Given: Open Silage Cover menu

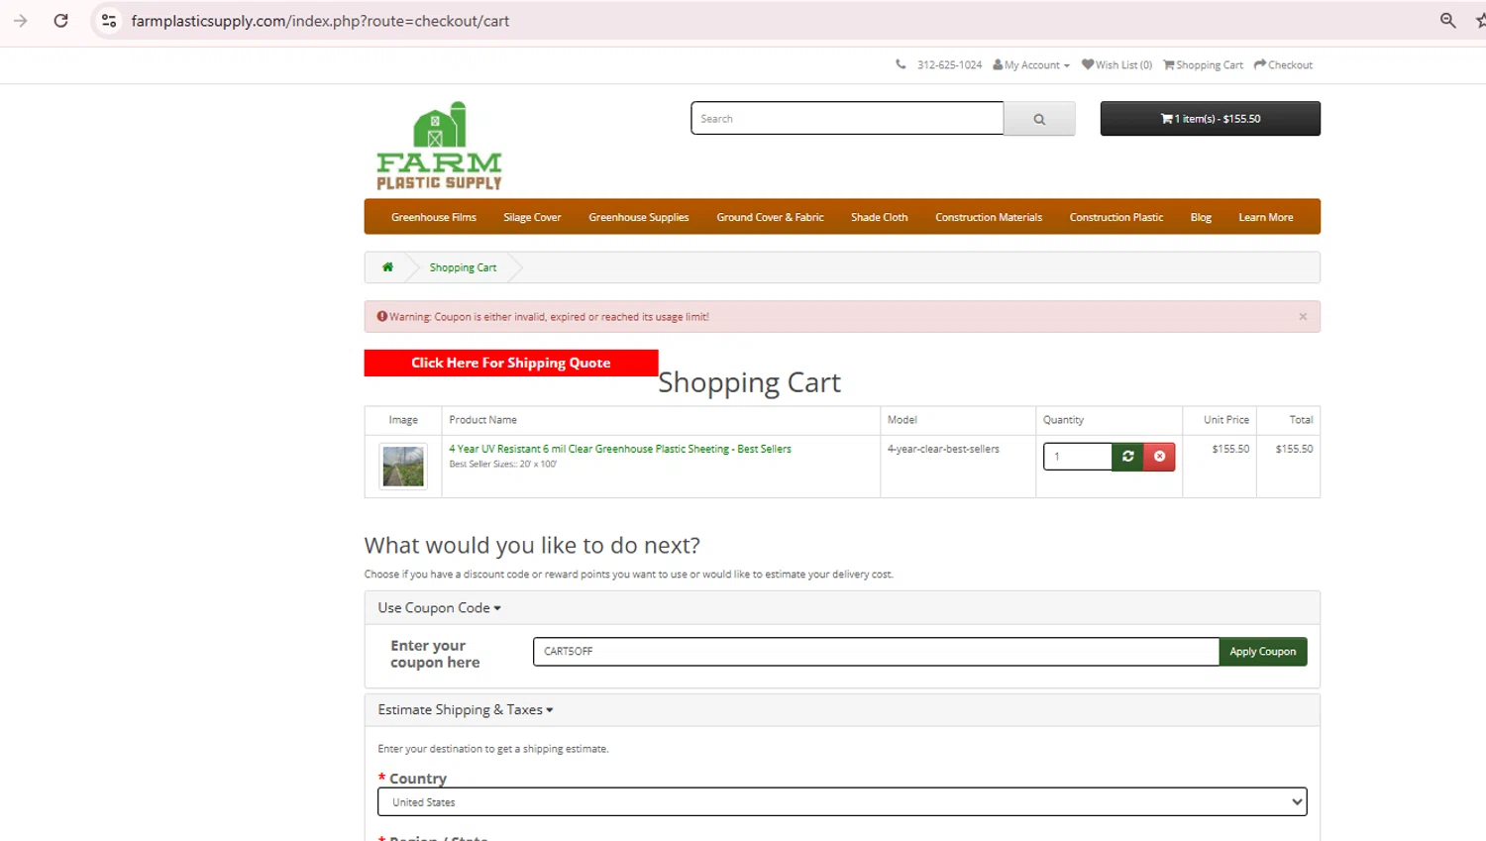Looking at the screenshot, I should (x=532, y=217).
